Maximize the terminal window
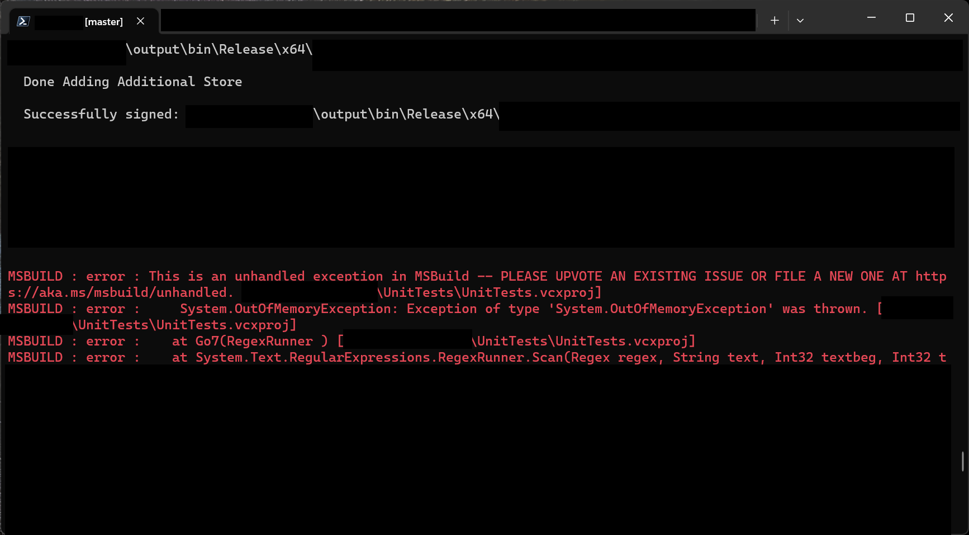This screenshot has height=535, width=969. [909, 18]
